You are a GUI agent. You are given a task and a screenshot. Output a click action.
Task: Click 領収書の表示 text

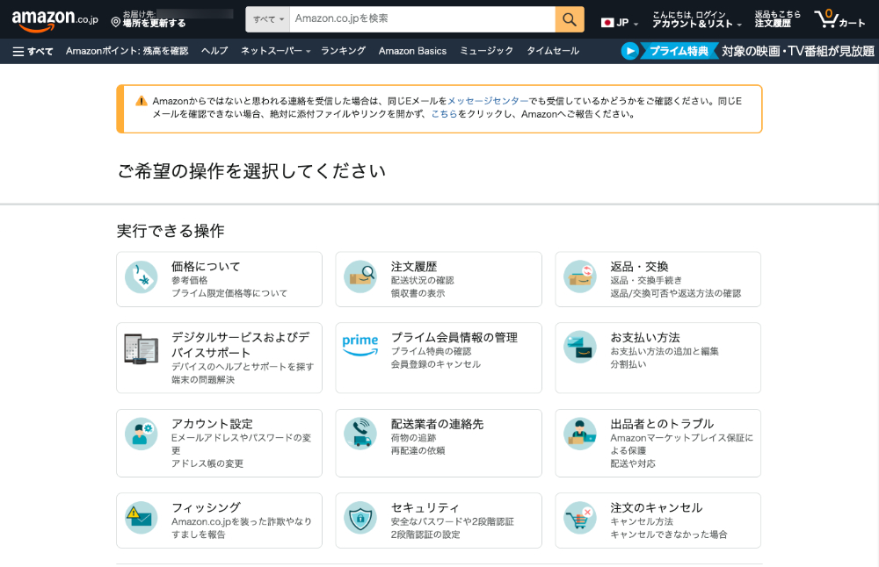pyautogui.click(x=418, y=293)
